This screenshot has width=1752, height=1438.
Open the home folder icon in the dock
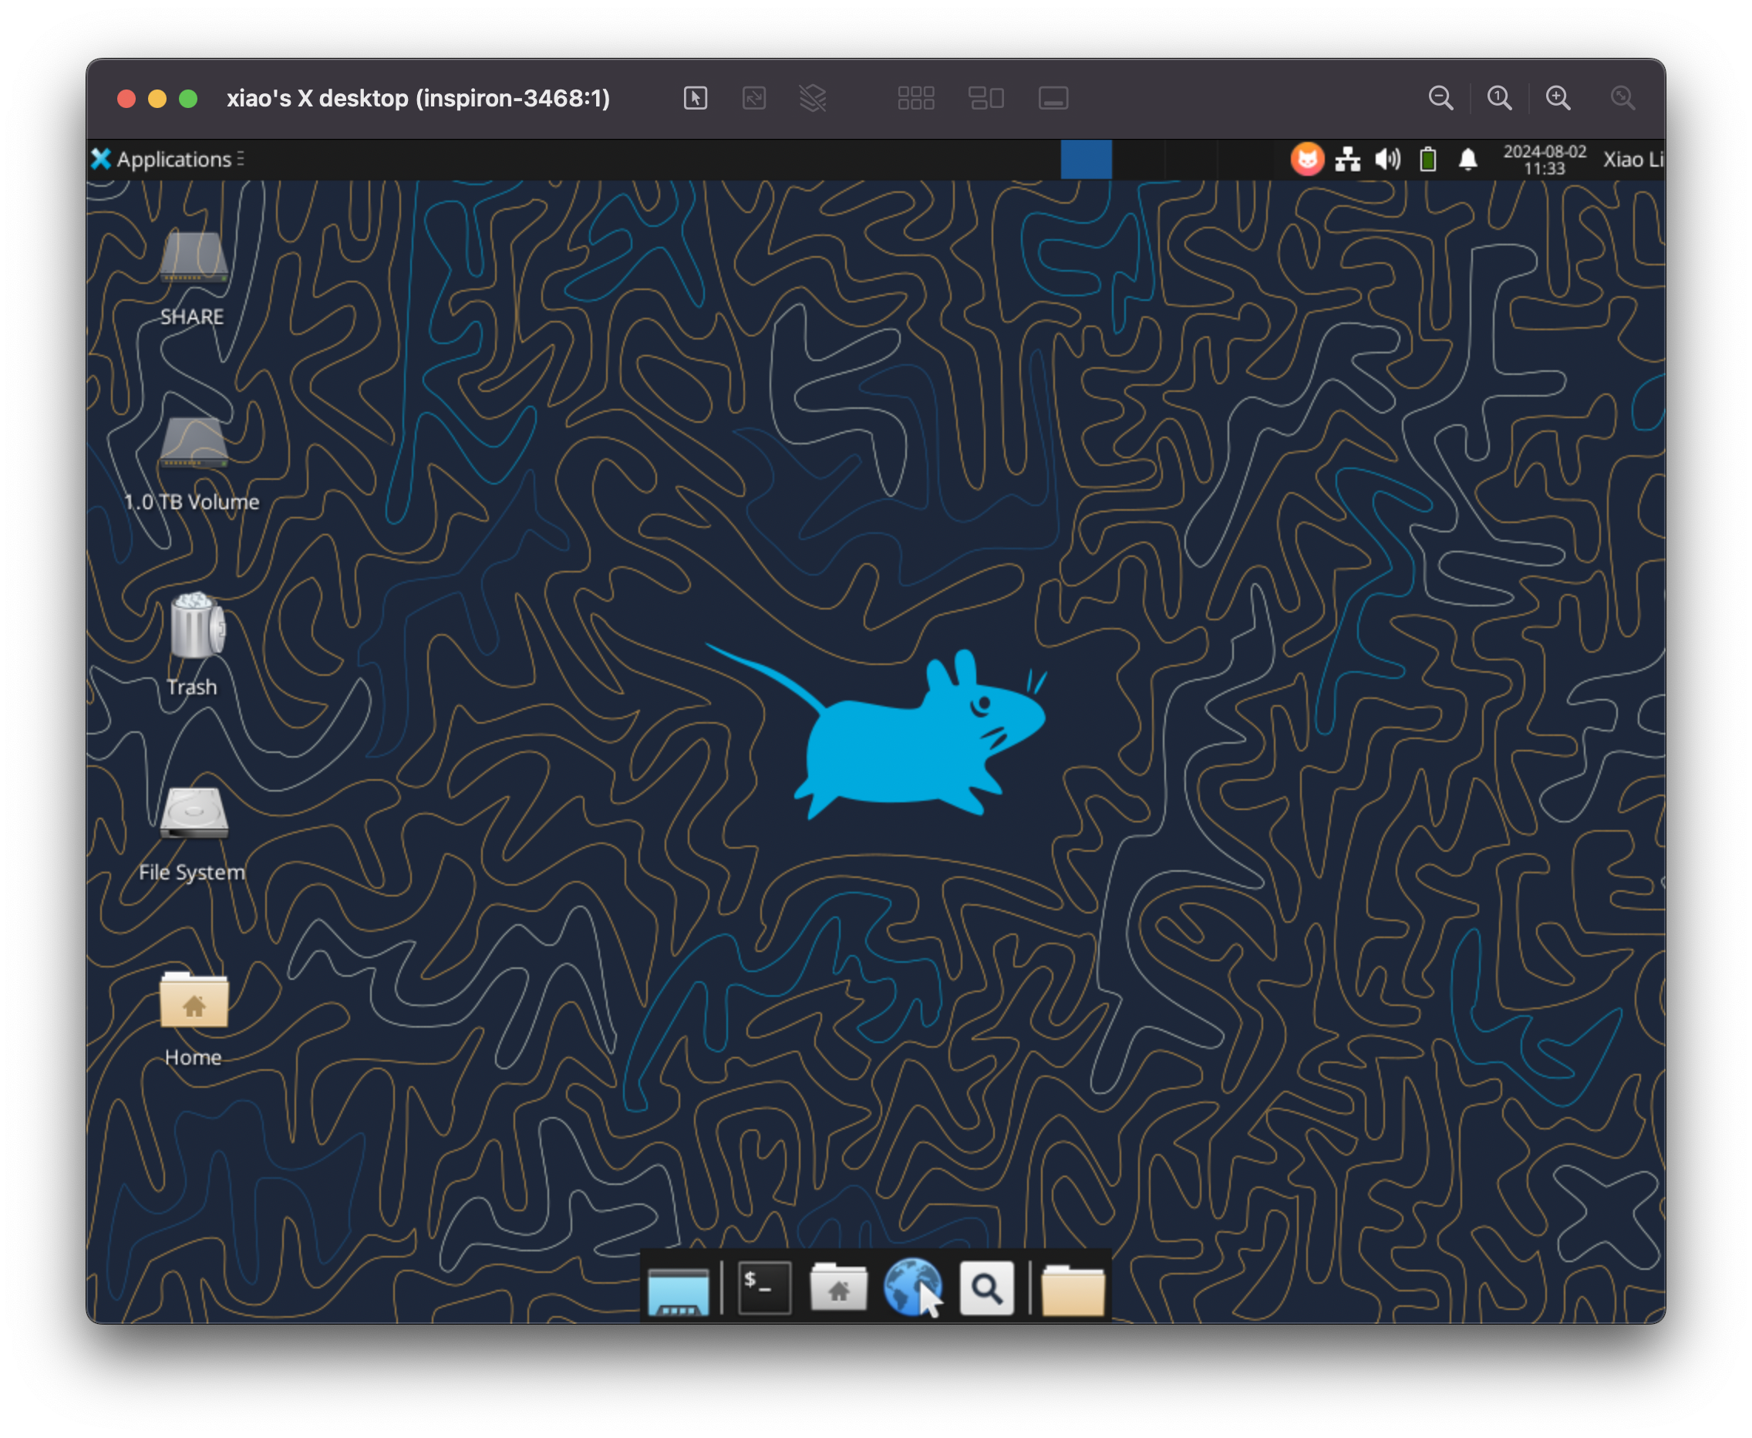tap(838, 1288)
